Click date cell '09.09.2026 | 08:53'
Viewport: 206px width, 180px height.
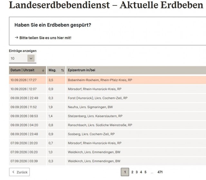(27, 116)
